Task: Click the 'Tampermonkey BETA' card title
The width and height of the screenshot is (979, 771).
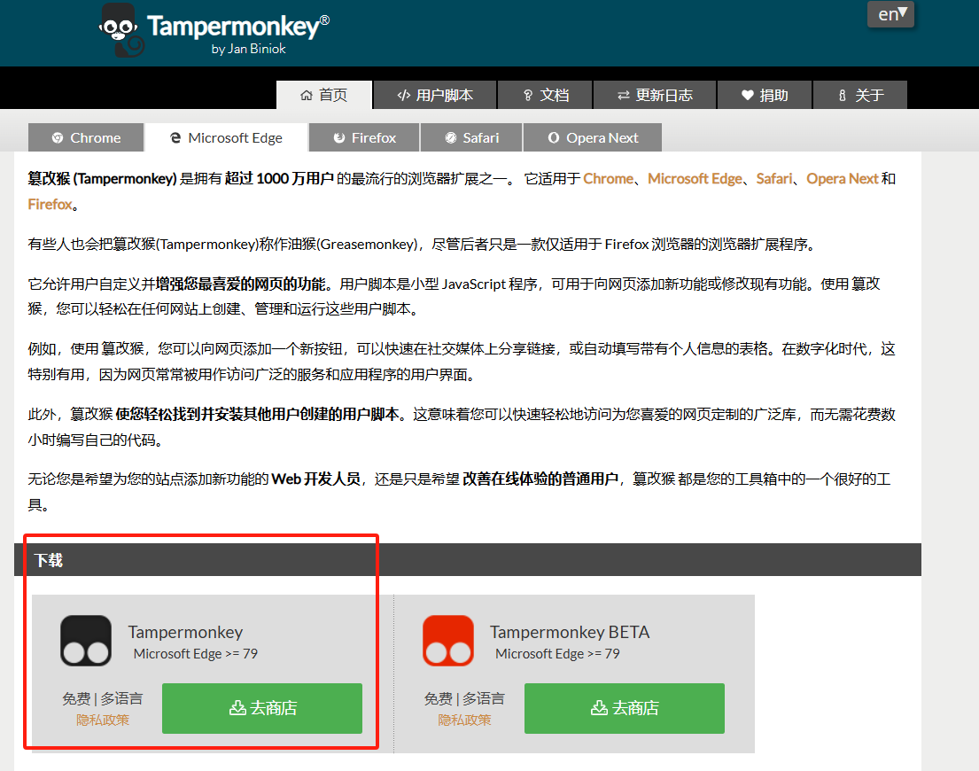Action: [x=570, y=632]
